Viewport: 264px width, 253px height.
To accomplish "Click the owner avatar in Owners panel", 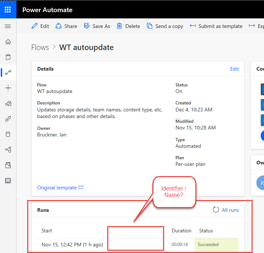I will (x=260, y=183).
